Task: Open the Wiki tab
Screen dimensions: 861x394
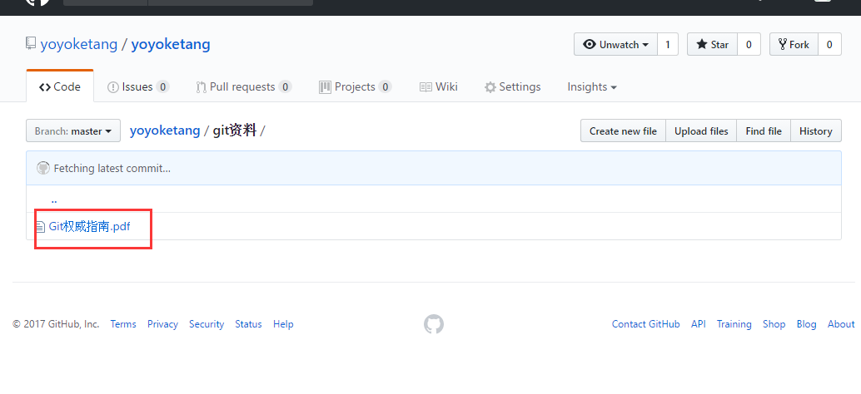Action: (x=439, y=86)
